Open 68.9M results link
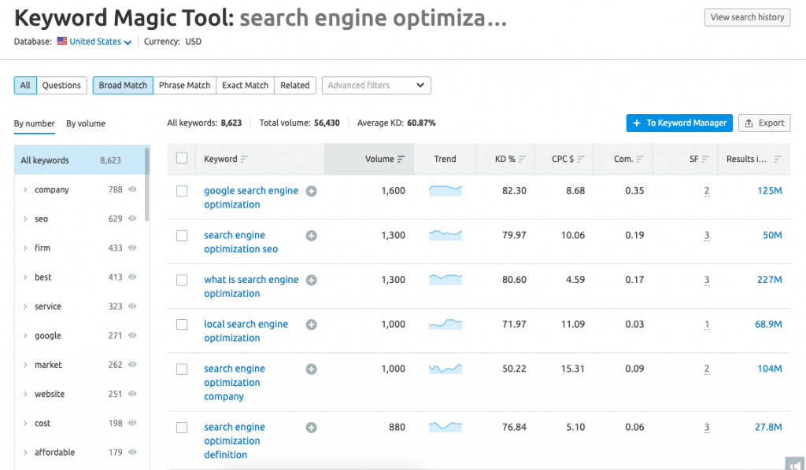This screenshot has height=470, width=806. point(768,325)
